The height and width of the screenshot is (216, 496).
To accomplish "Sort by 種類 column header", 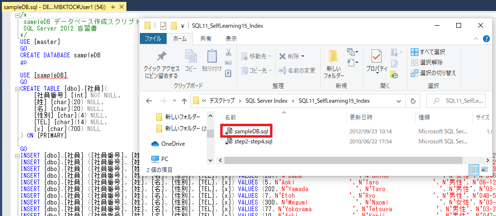I will [x=424, y=118].
